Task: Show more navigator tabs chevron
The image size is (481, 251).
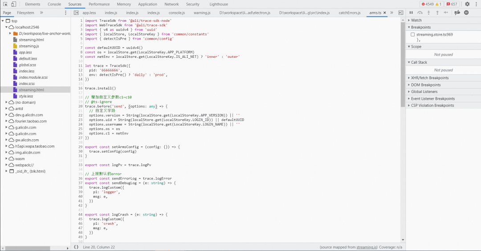Action: pos(41,13)
